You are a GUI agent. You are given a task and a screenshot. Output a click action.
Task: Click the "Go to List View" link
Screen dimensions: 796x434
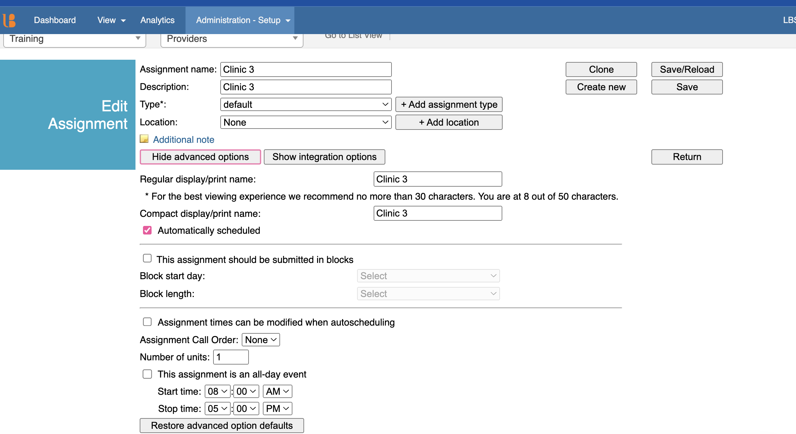(353, 36)
